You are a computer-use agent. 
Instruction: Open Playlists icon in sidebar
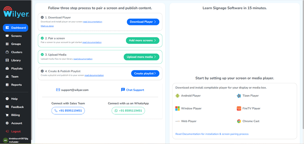[x=7, y=68]
